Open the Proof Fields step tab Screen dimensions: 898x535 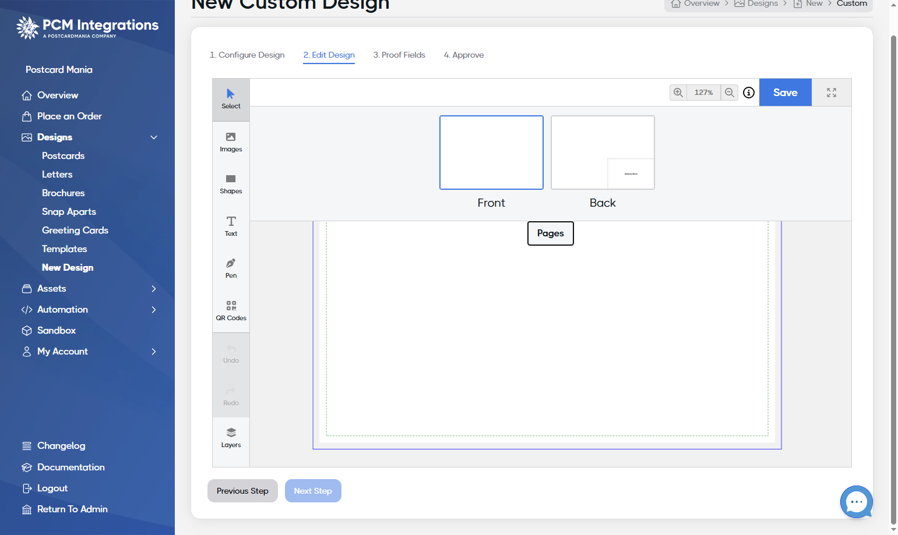(399, 55)
